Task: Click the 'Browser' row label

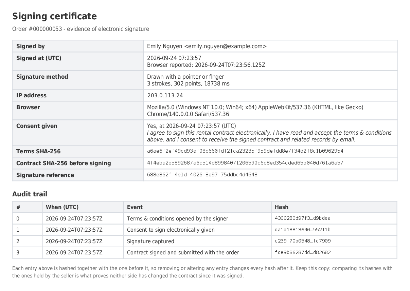Action: (28, 107)
